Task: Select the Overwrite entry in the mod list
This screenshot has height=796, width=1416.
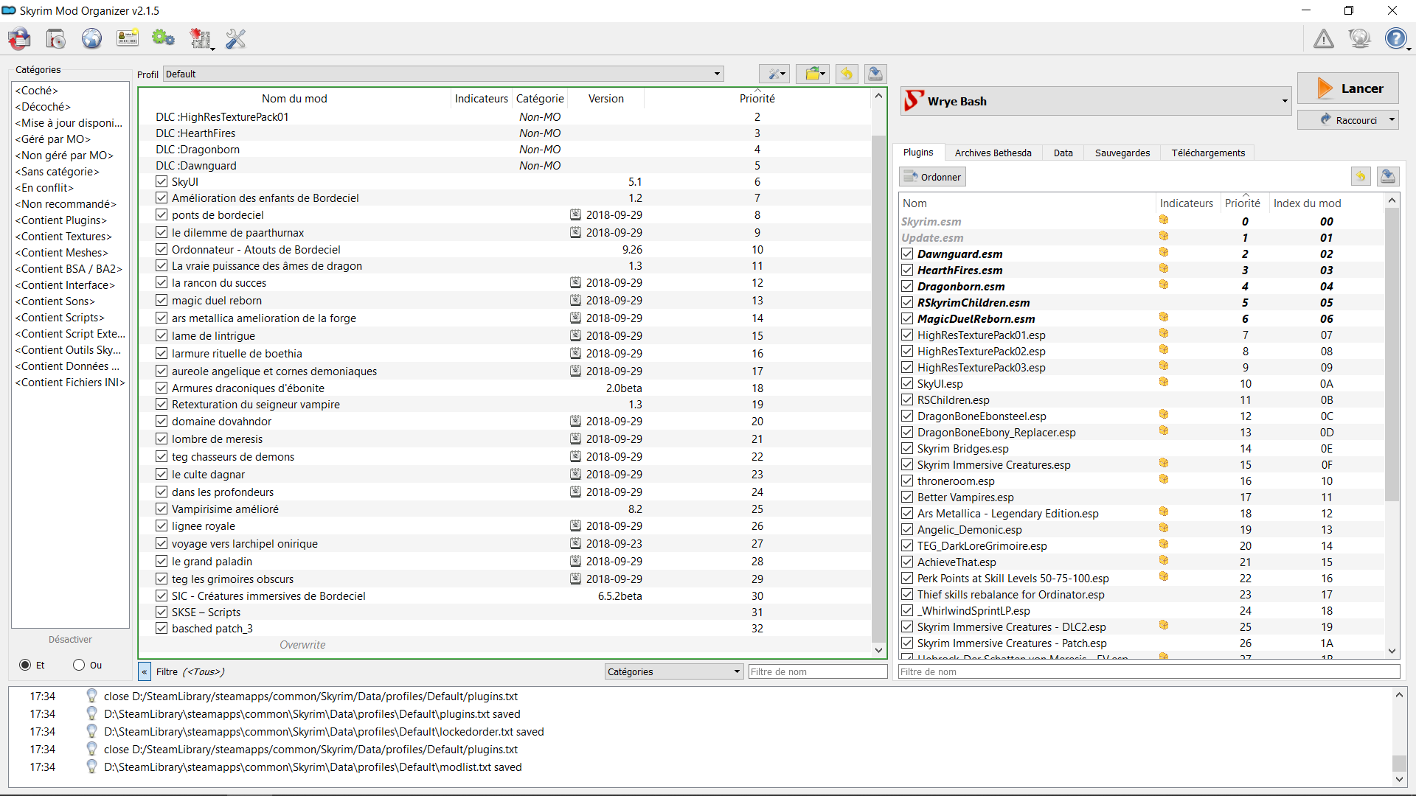Action: [x=302, y=645]
